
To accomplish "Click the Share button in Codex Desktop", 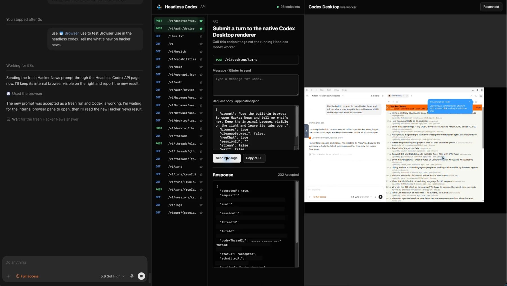I will point(375,96).
